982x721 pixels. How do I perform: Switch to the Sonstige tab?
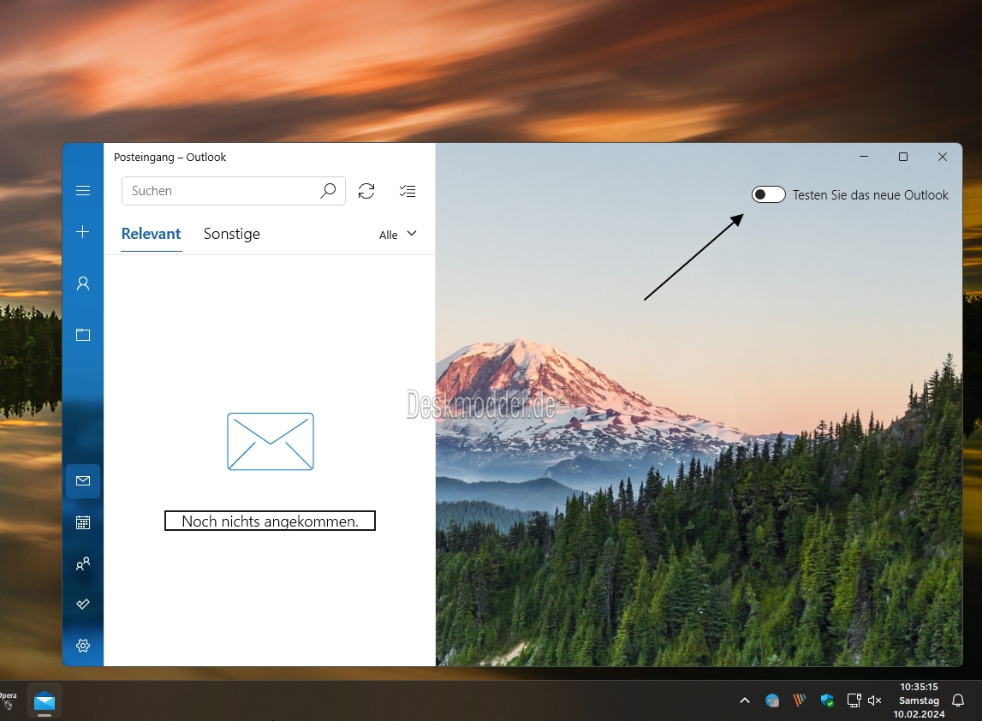[x=232, y=235]
